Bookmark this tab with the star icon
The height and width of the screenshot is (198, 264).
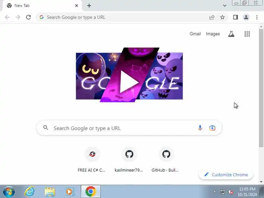[222, 17]
